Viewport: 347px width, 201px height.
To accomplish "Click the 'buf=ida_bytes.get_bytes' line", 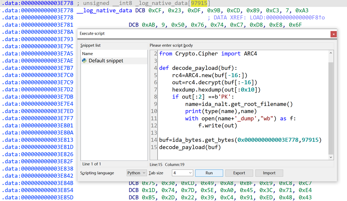I will point(240,140).
